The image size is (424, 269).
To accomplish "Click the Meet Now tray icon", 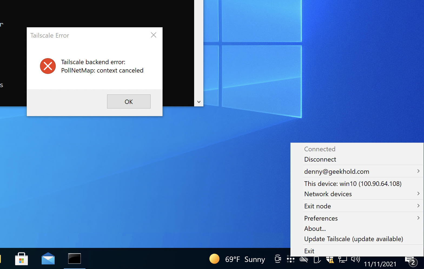I will pyautogui.click(x=278, y=259).
